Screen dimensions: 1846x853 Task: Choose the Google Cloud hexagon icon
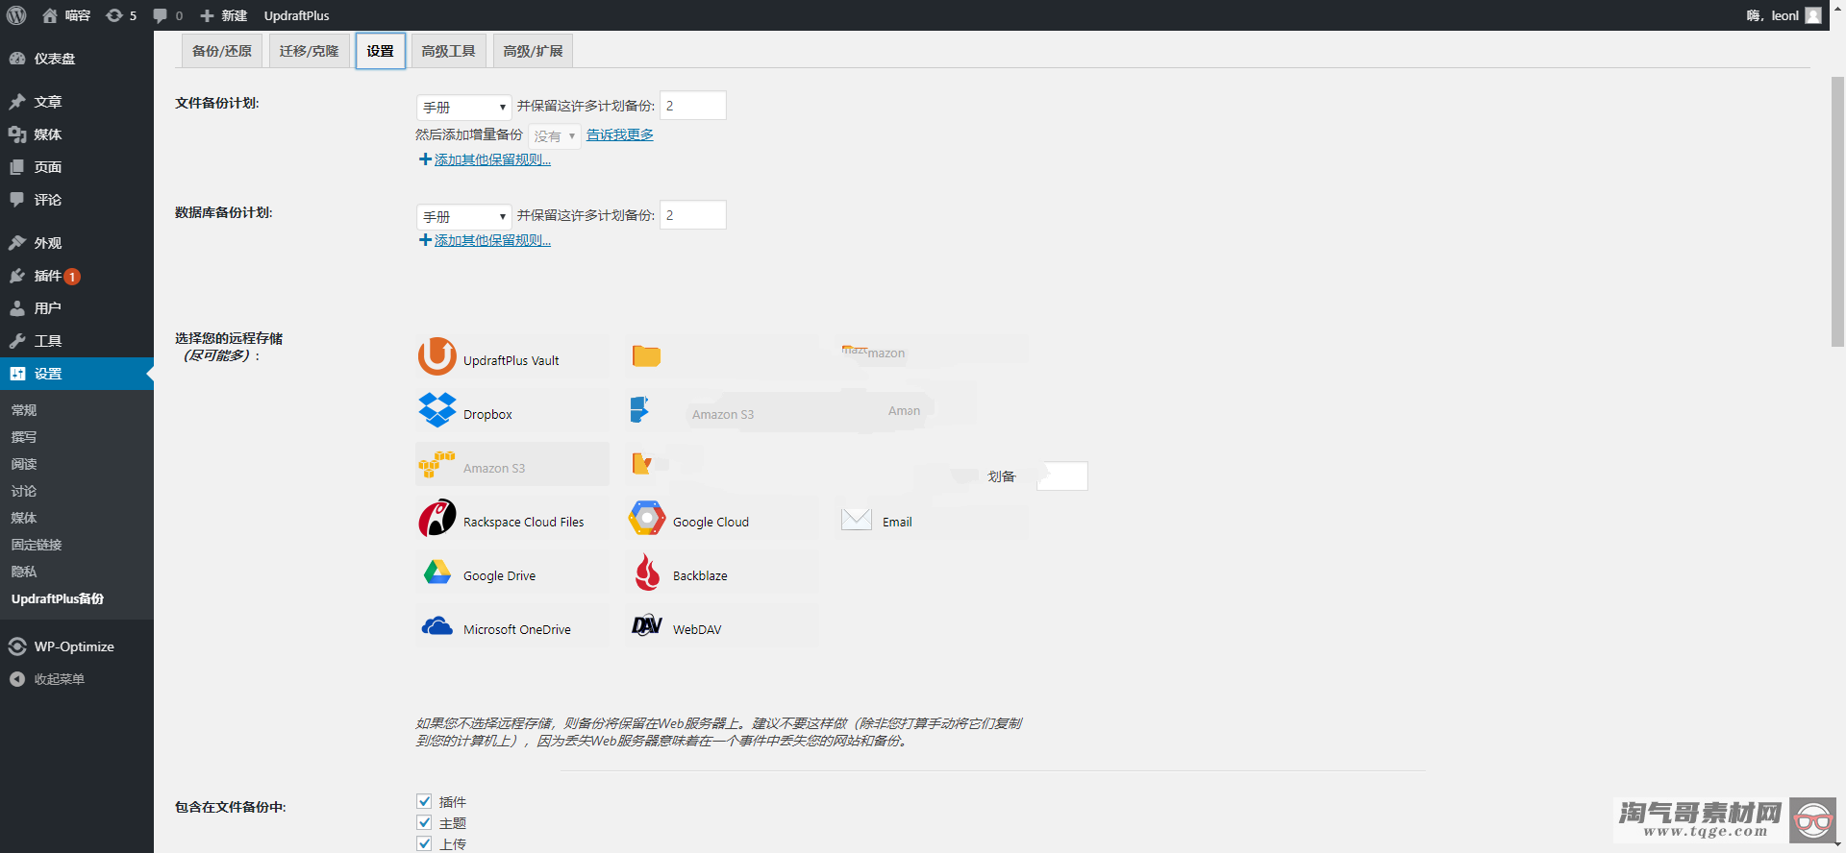click(647, 518)
